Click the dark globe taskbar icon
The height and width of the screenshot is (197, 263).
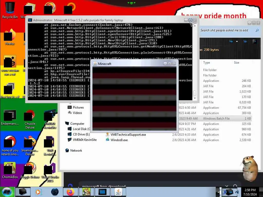55,192
